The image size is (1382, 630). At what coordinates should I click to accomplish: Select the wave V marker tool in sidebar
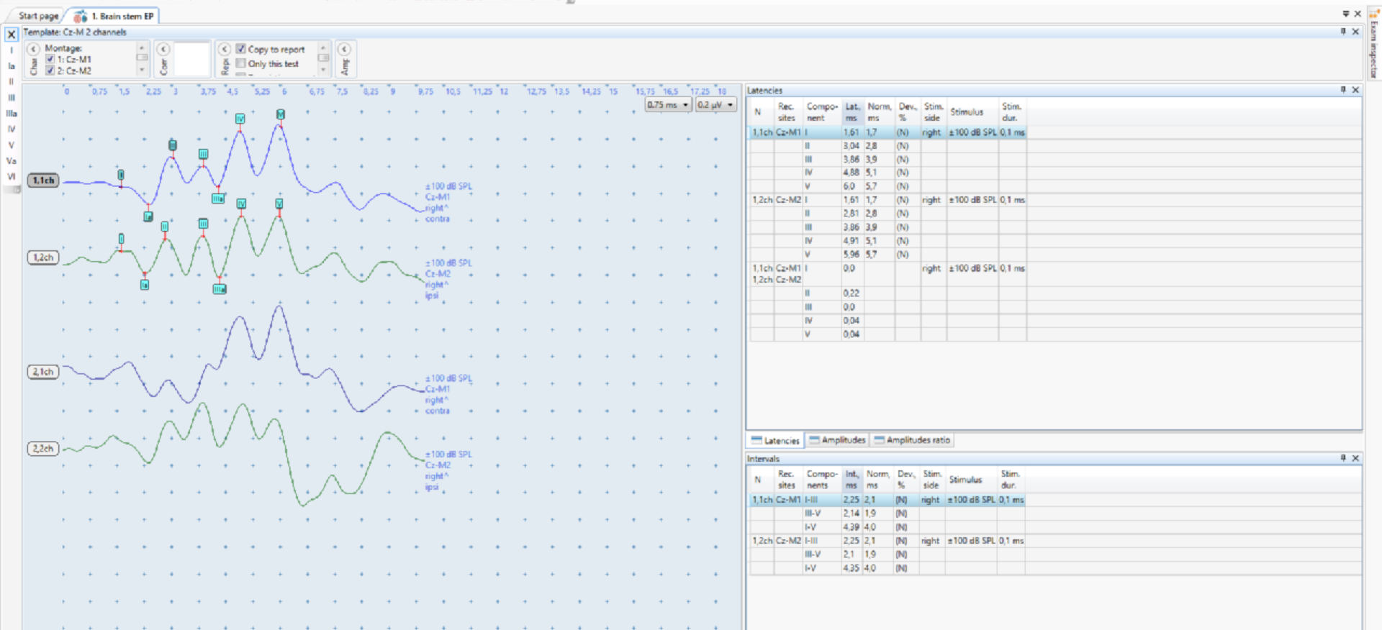tap(11, 145)
